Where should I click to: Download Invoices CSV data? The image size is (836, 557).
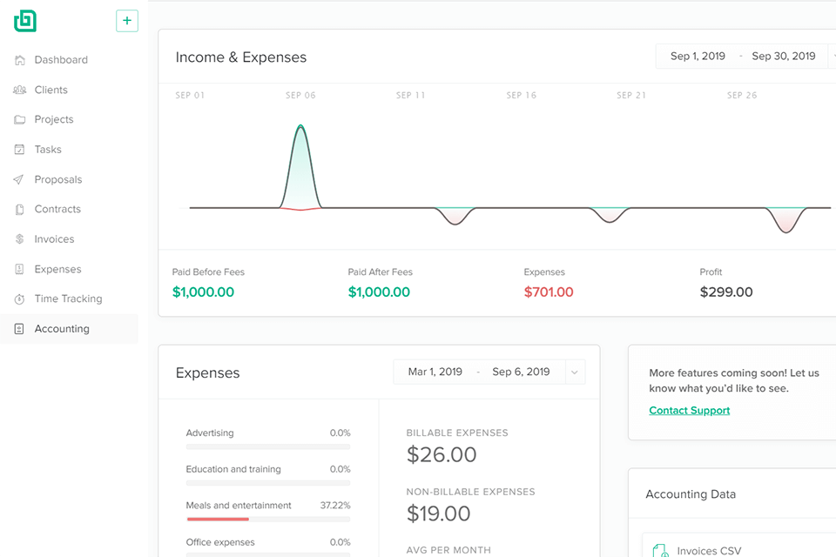click(x=709, y=551)
